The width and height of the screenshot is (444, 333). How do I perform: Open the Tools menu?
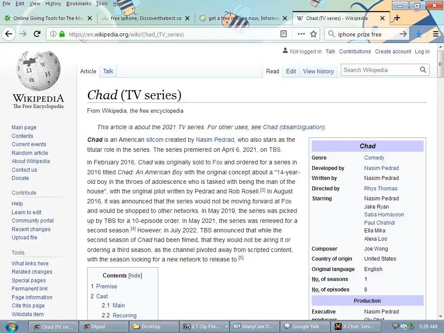coord(101,3)
